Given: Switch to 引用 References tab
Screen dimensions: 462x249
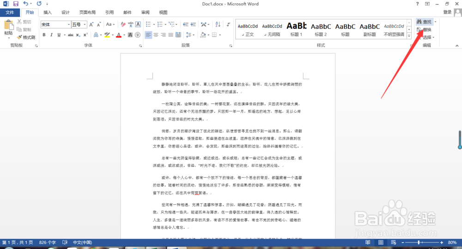Looking at the screenshot, I should click(109, 12).
